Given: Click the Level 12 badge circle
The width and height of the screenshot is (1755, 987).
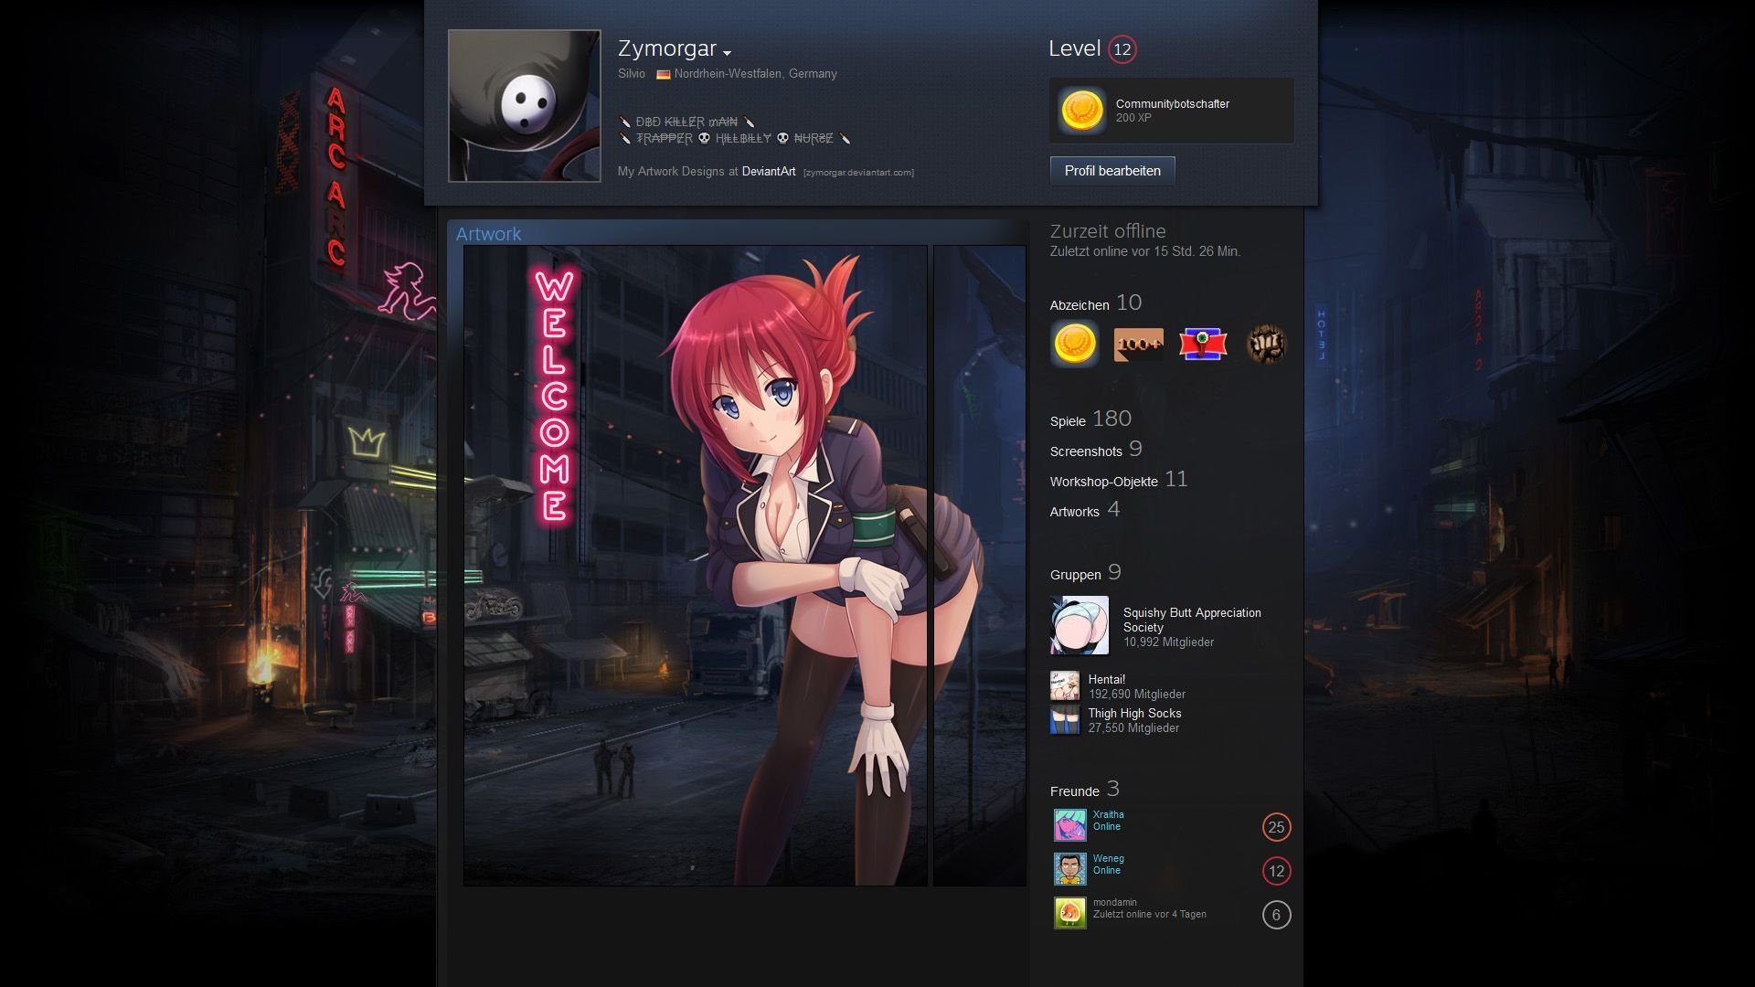Looking at the screenshot, I should coord(1122,49).
